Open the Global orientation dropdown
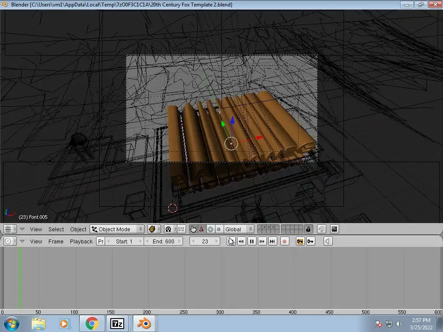Image resolution: width=443 pixels, height=332 pixels. point(239,229)
